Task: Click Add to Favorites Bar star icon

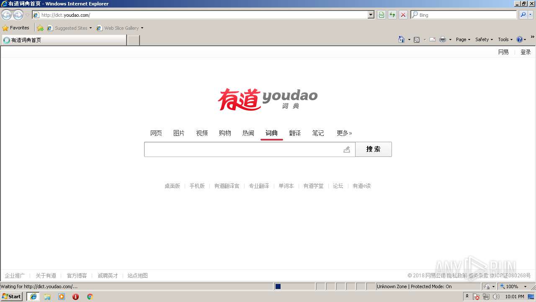Action: [40, 28]
